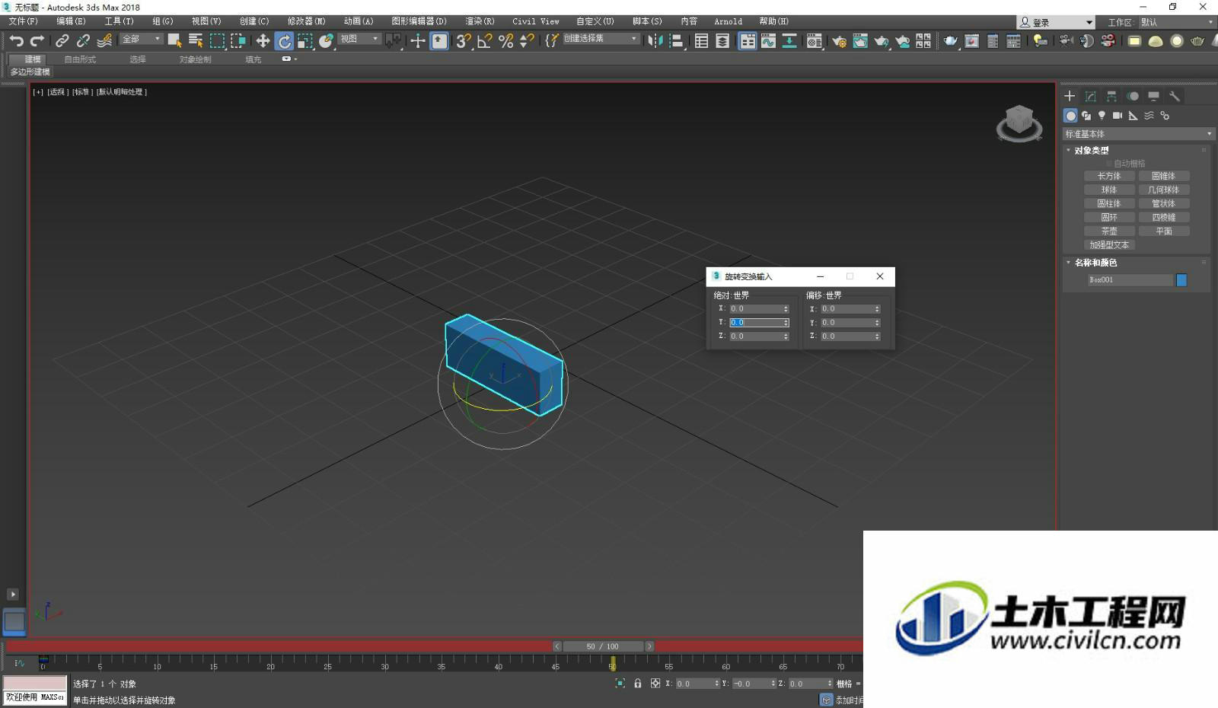Open the selection filter dropdown 全部

[x=142, y=39]
